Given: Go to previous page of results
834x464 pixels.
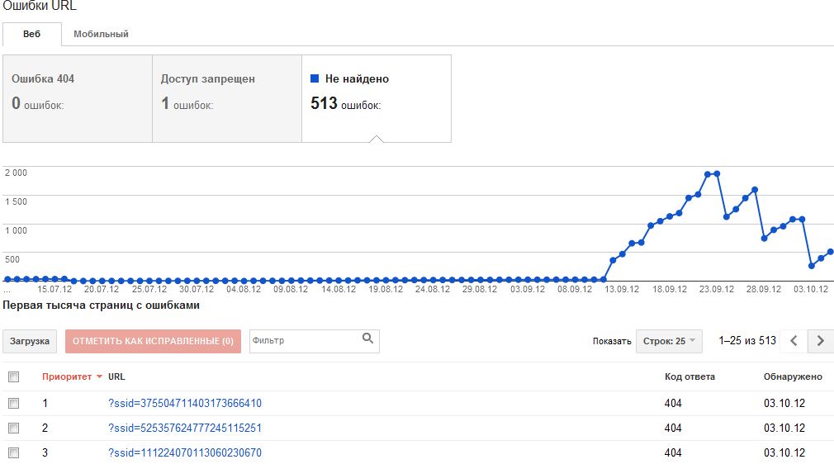Looking at the screenshot, I should tap(794, 341).
